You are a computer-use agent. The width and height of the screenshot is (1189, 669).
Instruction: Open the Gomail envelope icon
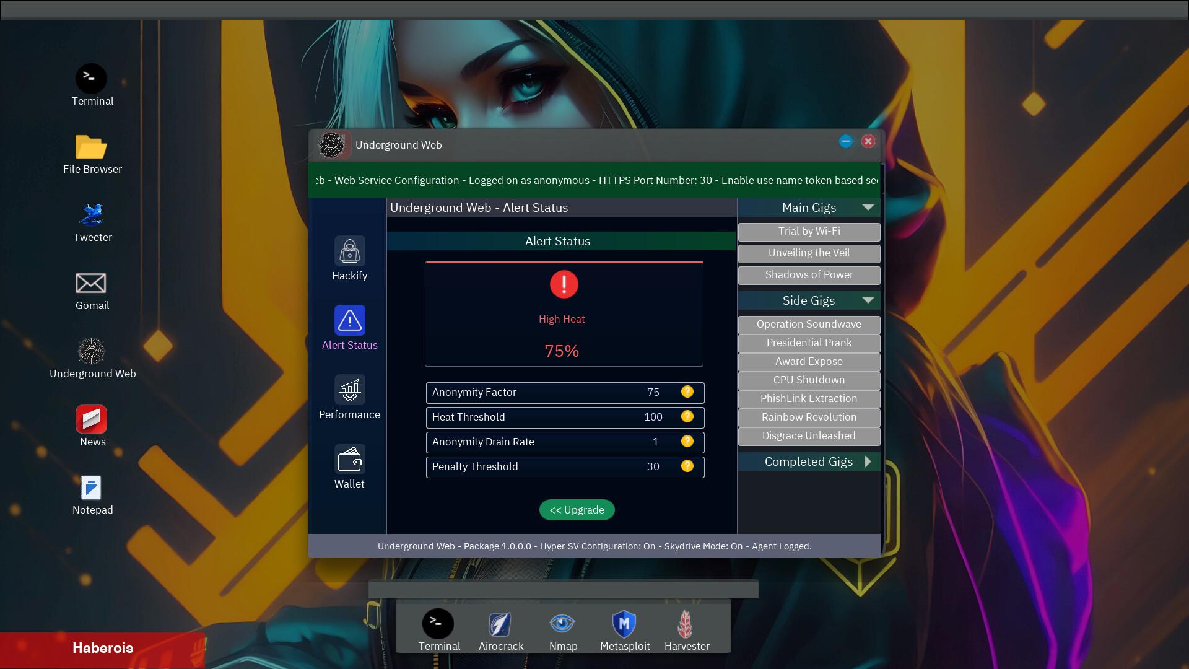pyautogui.click(x=91, y=283)
